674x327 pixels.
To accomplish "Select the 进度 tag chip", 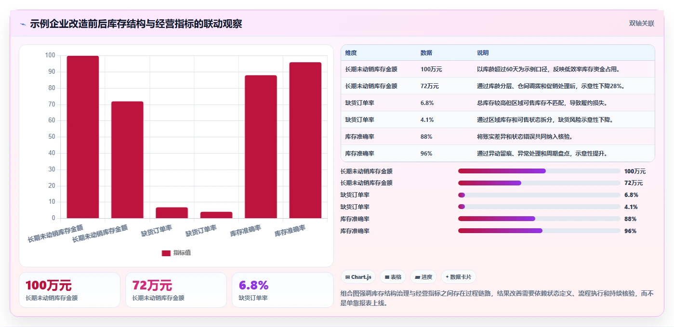I will pos(423,277).
